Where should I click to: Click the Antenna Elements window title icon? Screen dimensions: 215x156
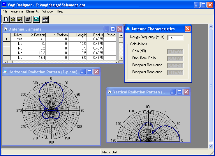pyautogui.click(x=6, y=29)
